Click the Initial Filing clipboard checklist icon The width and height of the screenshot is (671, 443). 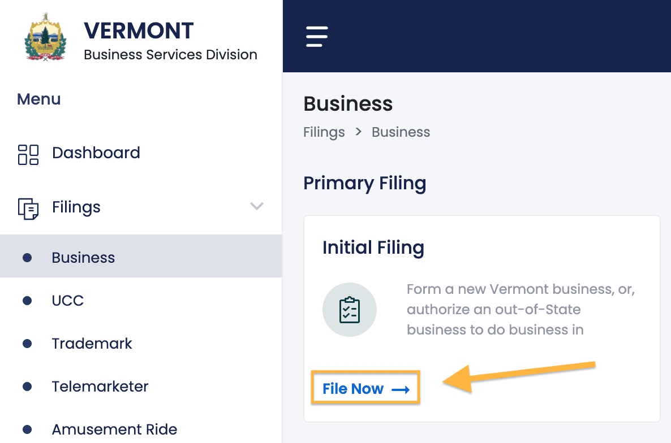click(x=349, y=310)
